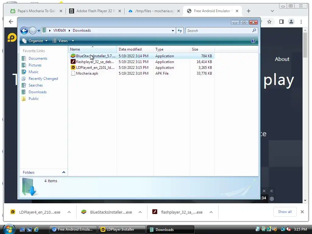The height and width of the screenshot is (234, 312).
Task: Click the Explorer Search box
Action: (x=222, y=31)
